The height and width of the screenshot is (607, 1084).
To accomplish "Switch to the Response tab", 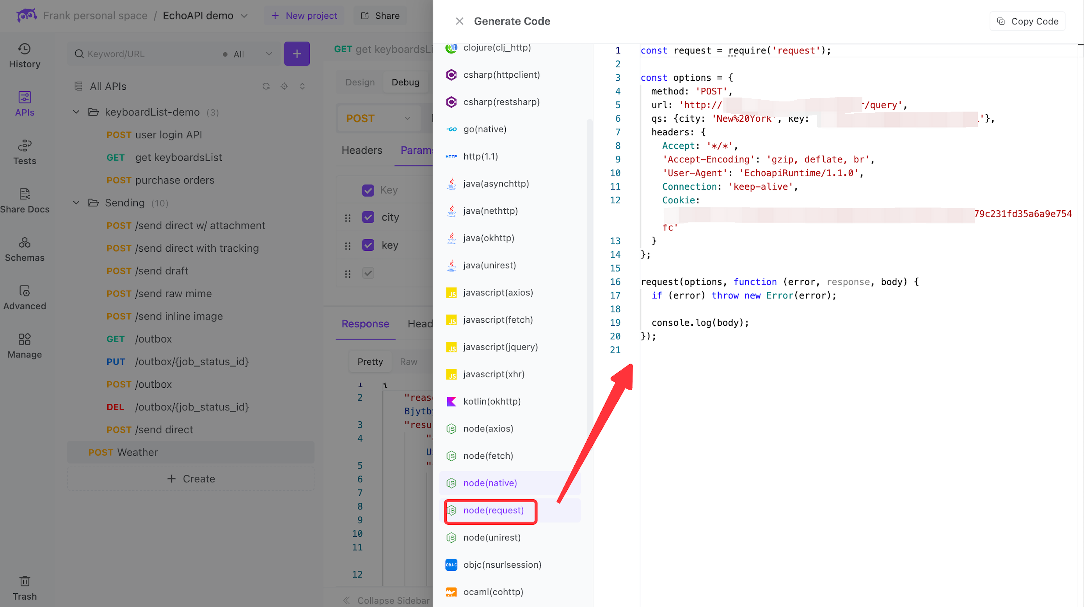I will 365,323.
